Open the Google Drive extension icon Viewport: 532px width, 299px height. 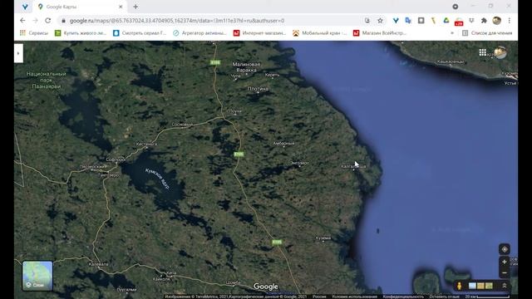(x=446, y=21)
